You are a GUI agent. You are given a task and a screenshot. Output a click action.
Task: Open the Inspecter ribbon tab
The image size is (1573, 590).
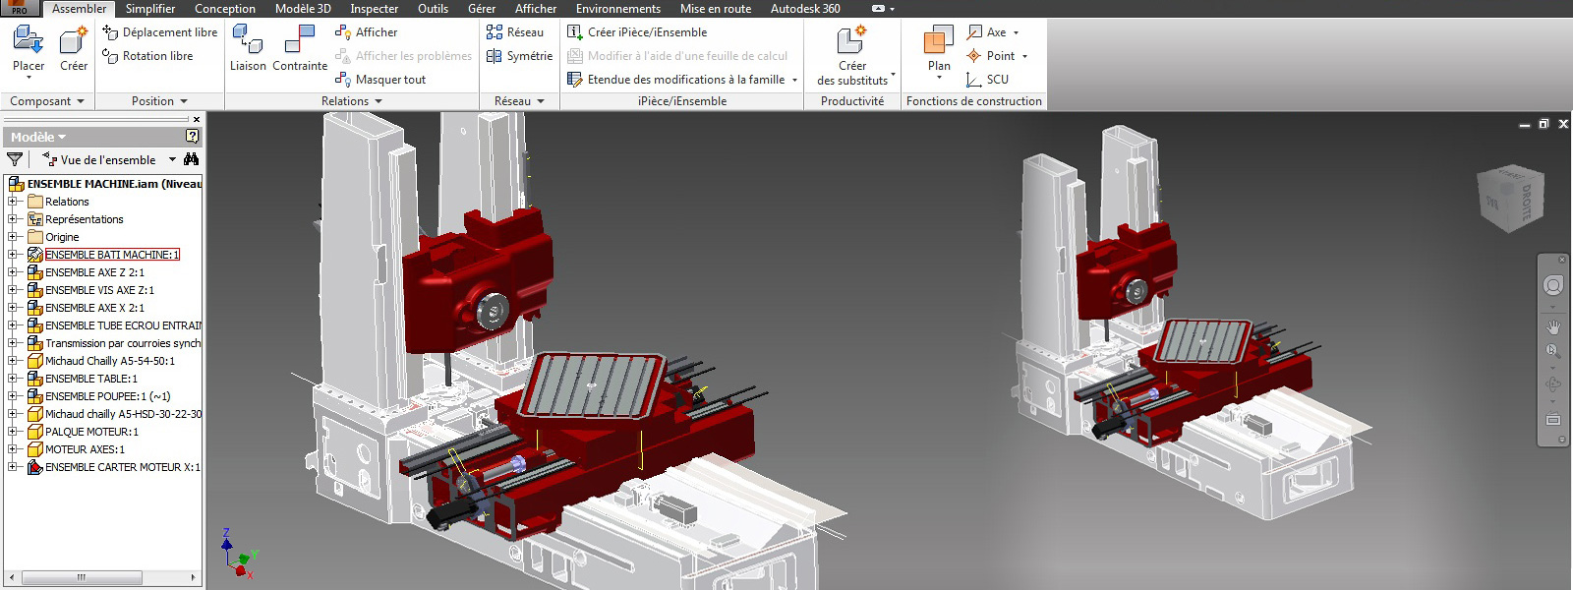click(375, 9)
